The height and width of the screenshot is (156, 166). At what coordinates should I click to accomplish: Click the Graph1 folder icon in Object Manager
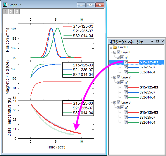115,47
